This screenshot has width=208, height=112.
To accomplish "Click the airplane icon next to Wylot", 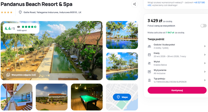I will coord(149,63).
